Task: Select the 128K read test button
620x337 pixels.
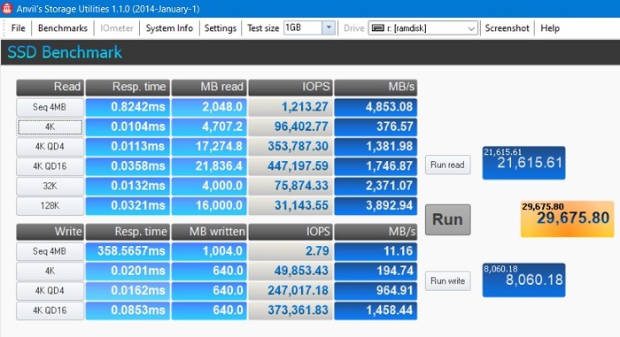Action: pyautogui.click(x=50, y=206)
